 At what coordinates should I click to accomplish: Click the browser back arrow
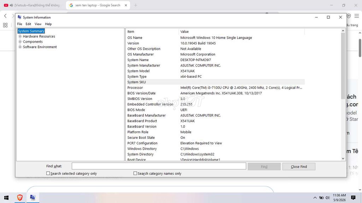(5, 16)
